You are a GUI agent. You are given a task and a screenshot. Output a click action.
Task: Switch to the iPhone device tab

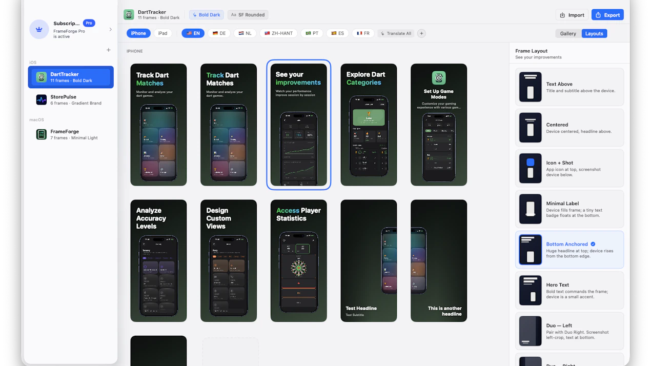click(x=138, y=33)
